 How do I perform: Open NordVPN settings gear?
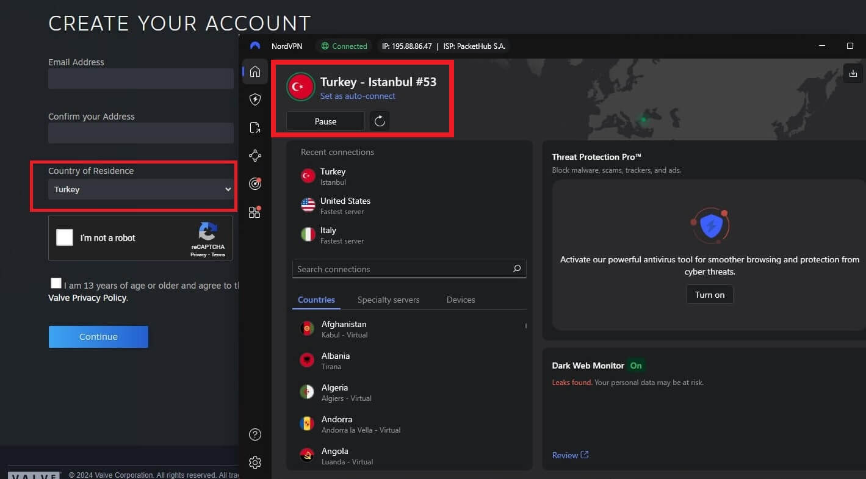point(254,463)
